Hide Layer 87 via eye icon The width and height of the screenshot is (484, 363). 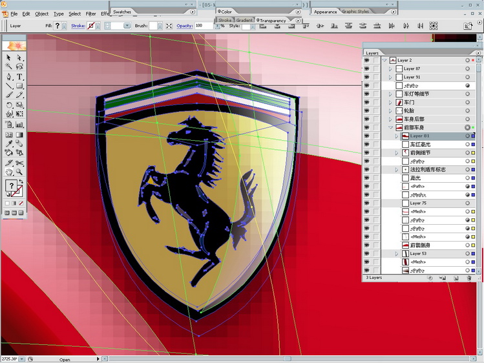pyautogui.click(x=366, y=68)
